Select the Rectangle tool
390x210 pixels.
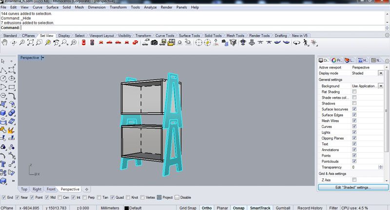click(12, 87)
